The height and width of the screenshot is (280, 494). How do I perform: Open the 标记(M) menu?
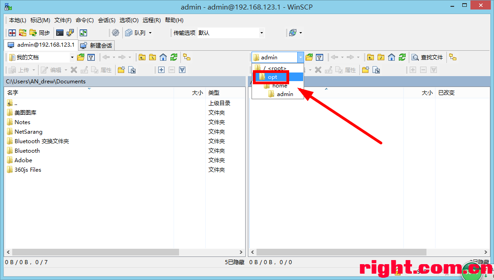click(40, 20)
